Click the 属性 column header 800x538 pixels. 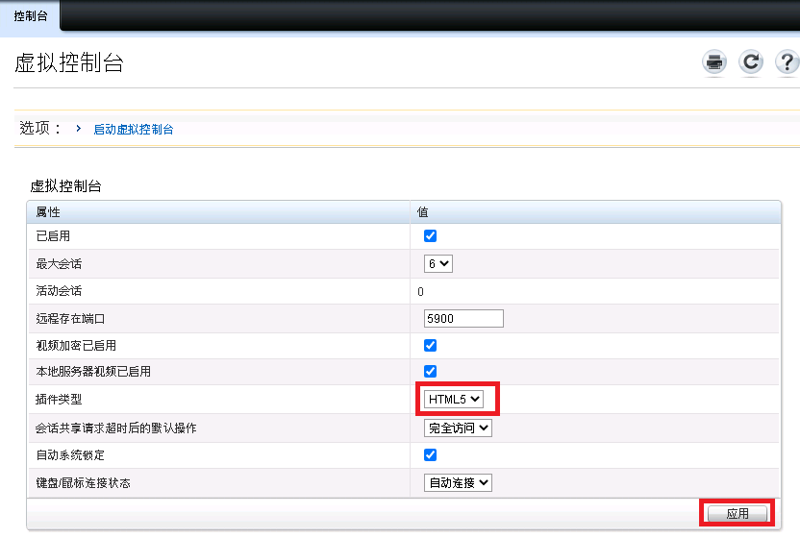pyautogui.click(x=48, y=212)
